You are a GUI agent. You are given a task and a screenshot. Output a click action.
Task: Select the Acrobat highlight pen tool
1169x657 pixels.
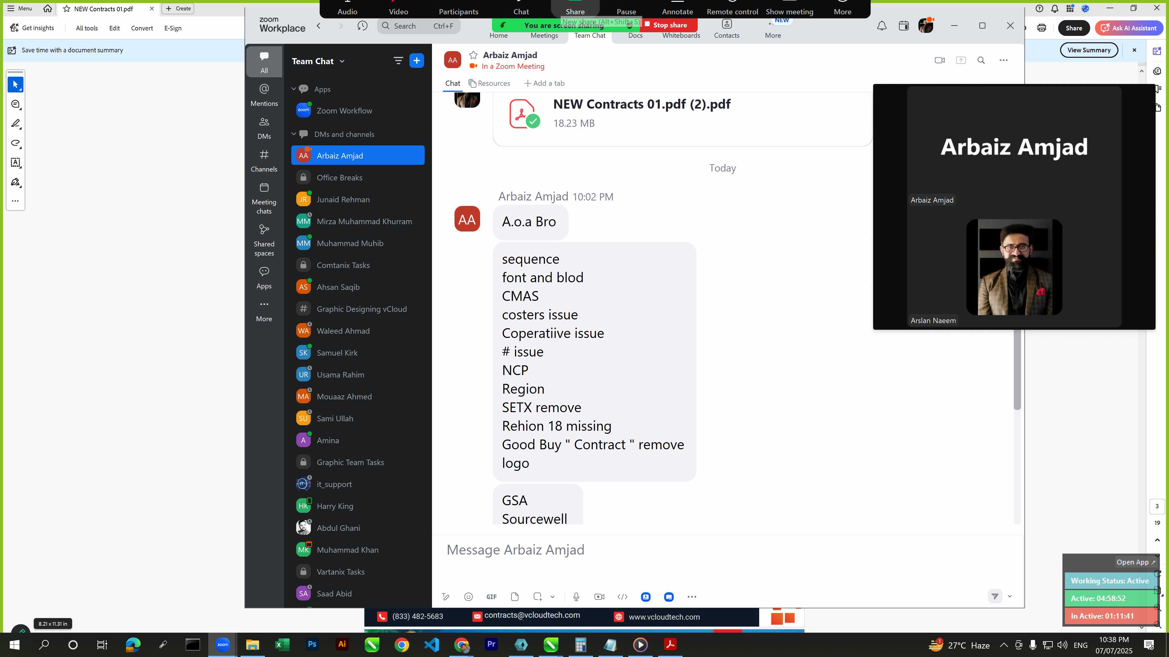click(16, 124)
